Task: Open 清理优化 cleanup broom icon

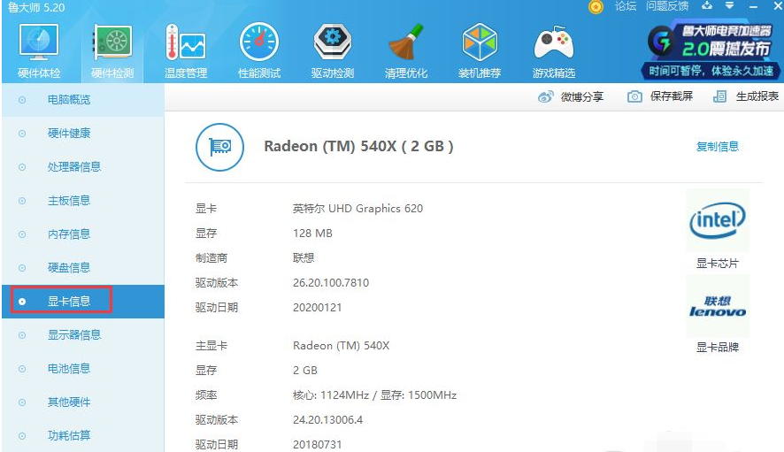Action: (x=406, y=42)
